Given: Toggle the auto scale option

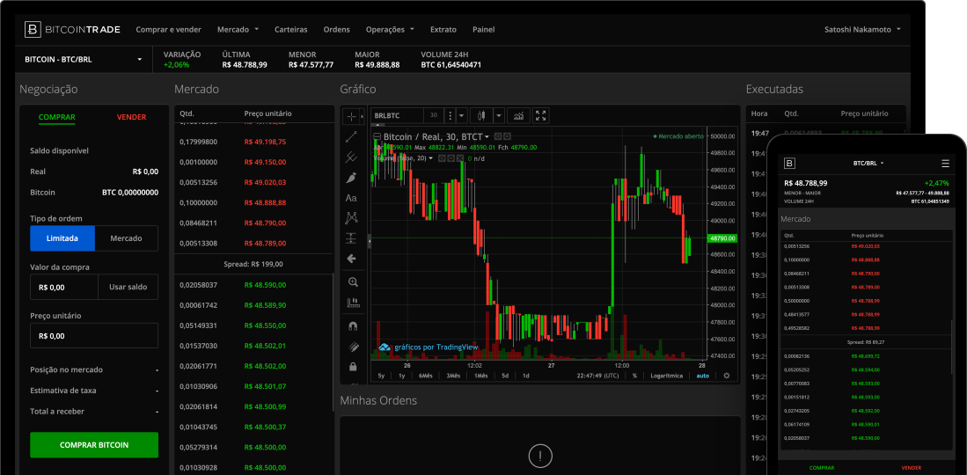Looking at the screenshot, I should [703, 376].
